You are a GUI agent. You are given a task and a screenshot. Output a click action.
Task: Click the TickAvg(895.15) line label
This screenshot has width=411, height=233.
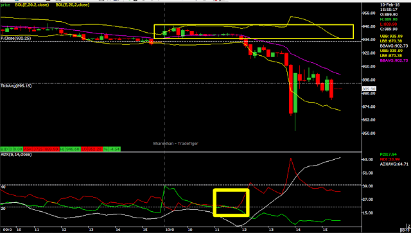tap(16, 86)
